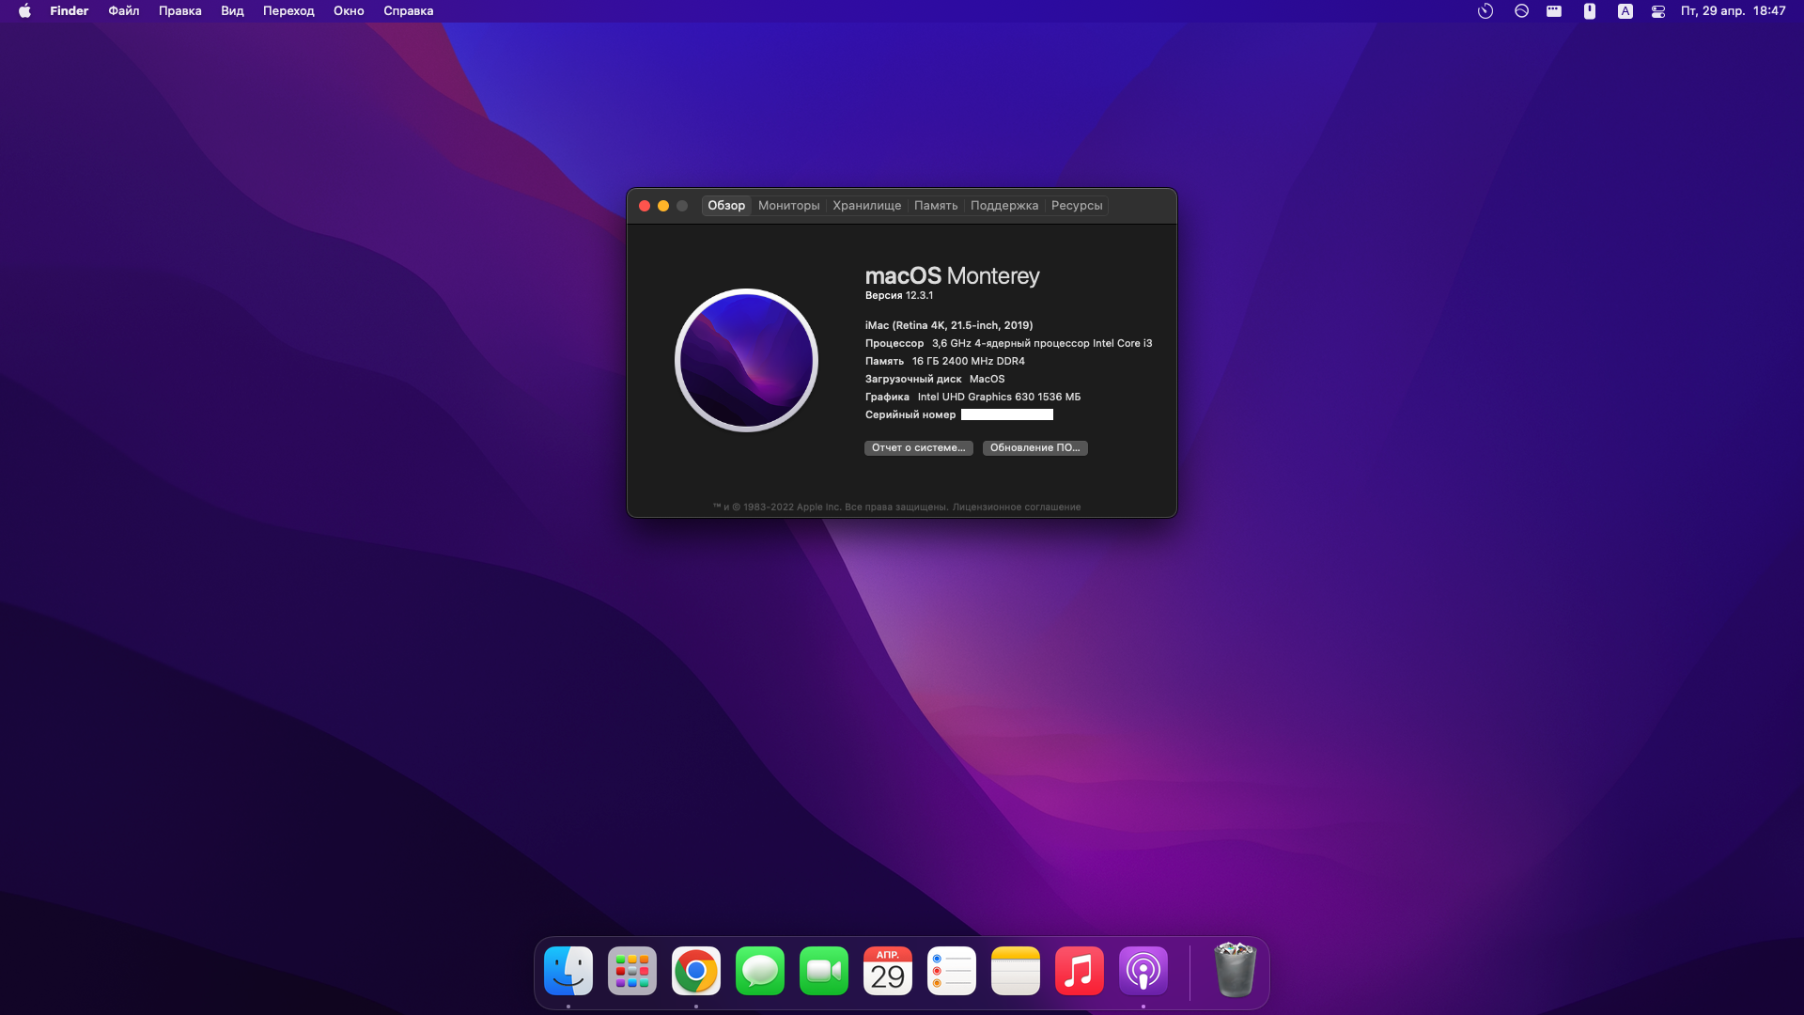
Task: Switch to the Поддержка tab
Action: 1004,206
